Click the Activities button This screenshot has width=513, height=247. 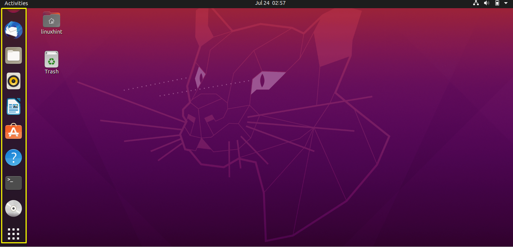tap(15, 3)
